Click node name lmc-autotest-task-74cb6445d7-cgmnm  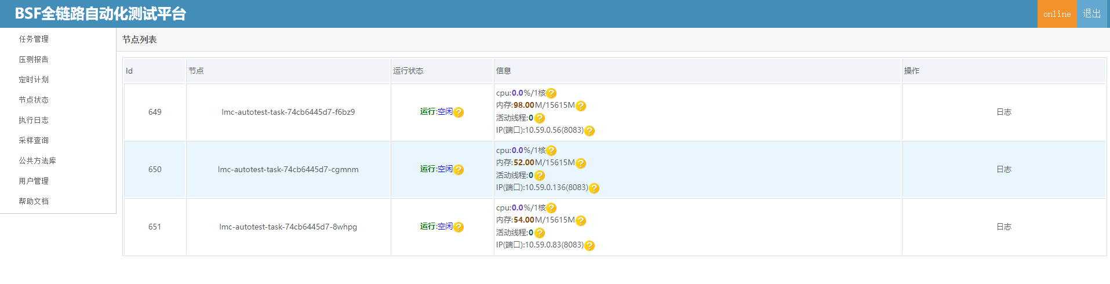click(x=288, y=169)
